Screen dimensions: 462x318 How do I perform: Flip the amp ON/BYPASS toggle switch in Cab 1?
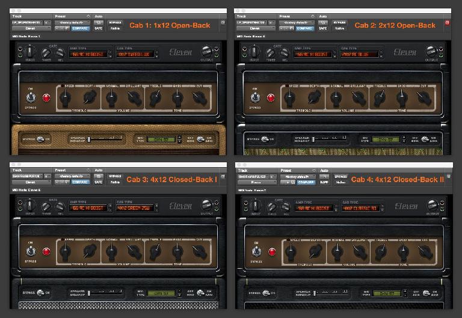(31, 97)
